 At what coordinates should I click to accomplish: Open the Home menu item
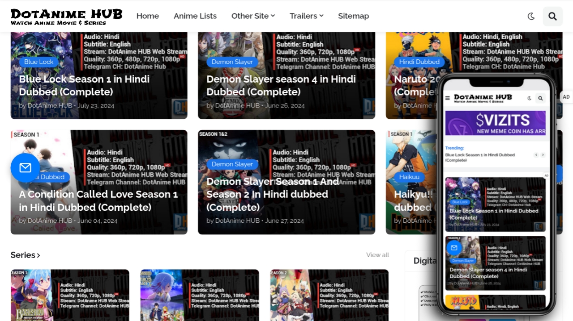pos(147,16)
